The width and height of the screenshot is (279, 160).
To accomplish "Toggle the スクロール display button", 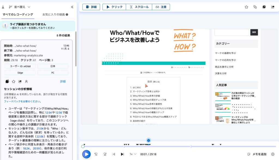I will (139, 7).
